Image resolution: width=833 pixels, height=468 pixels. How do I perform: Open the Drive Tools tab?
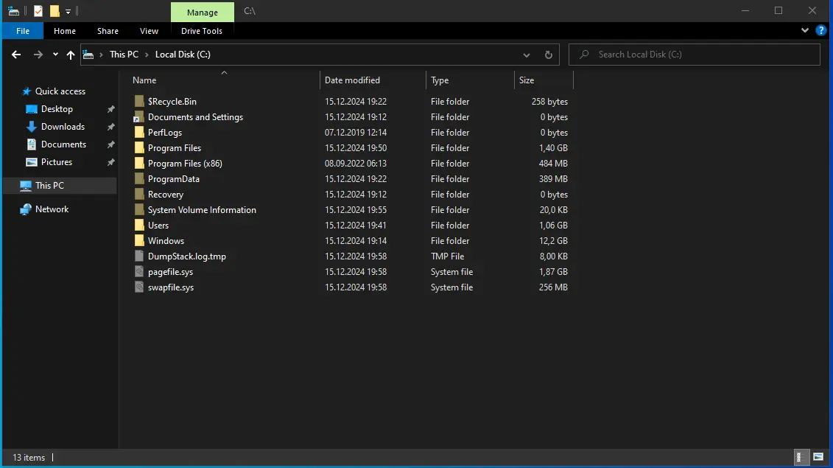pyautogui.click(x=202, y=31)
